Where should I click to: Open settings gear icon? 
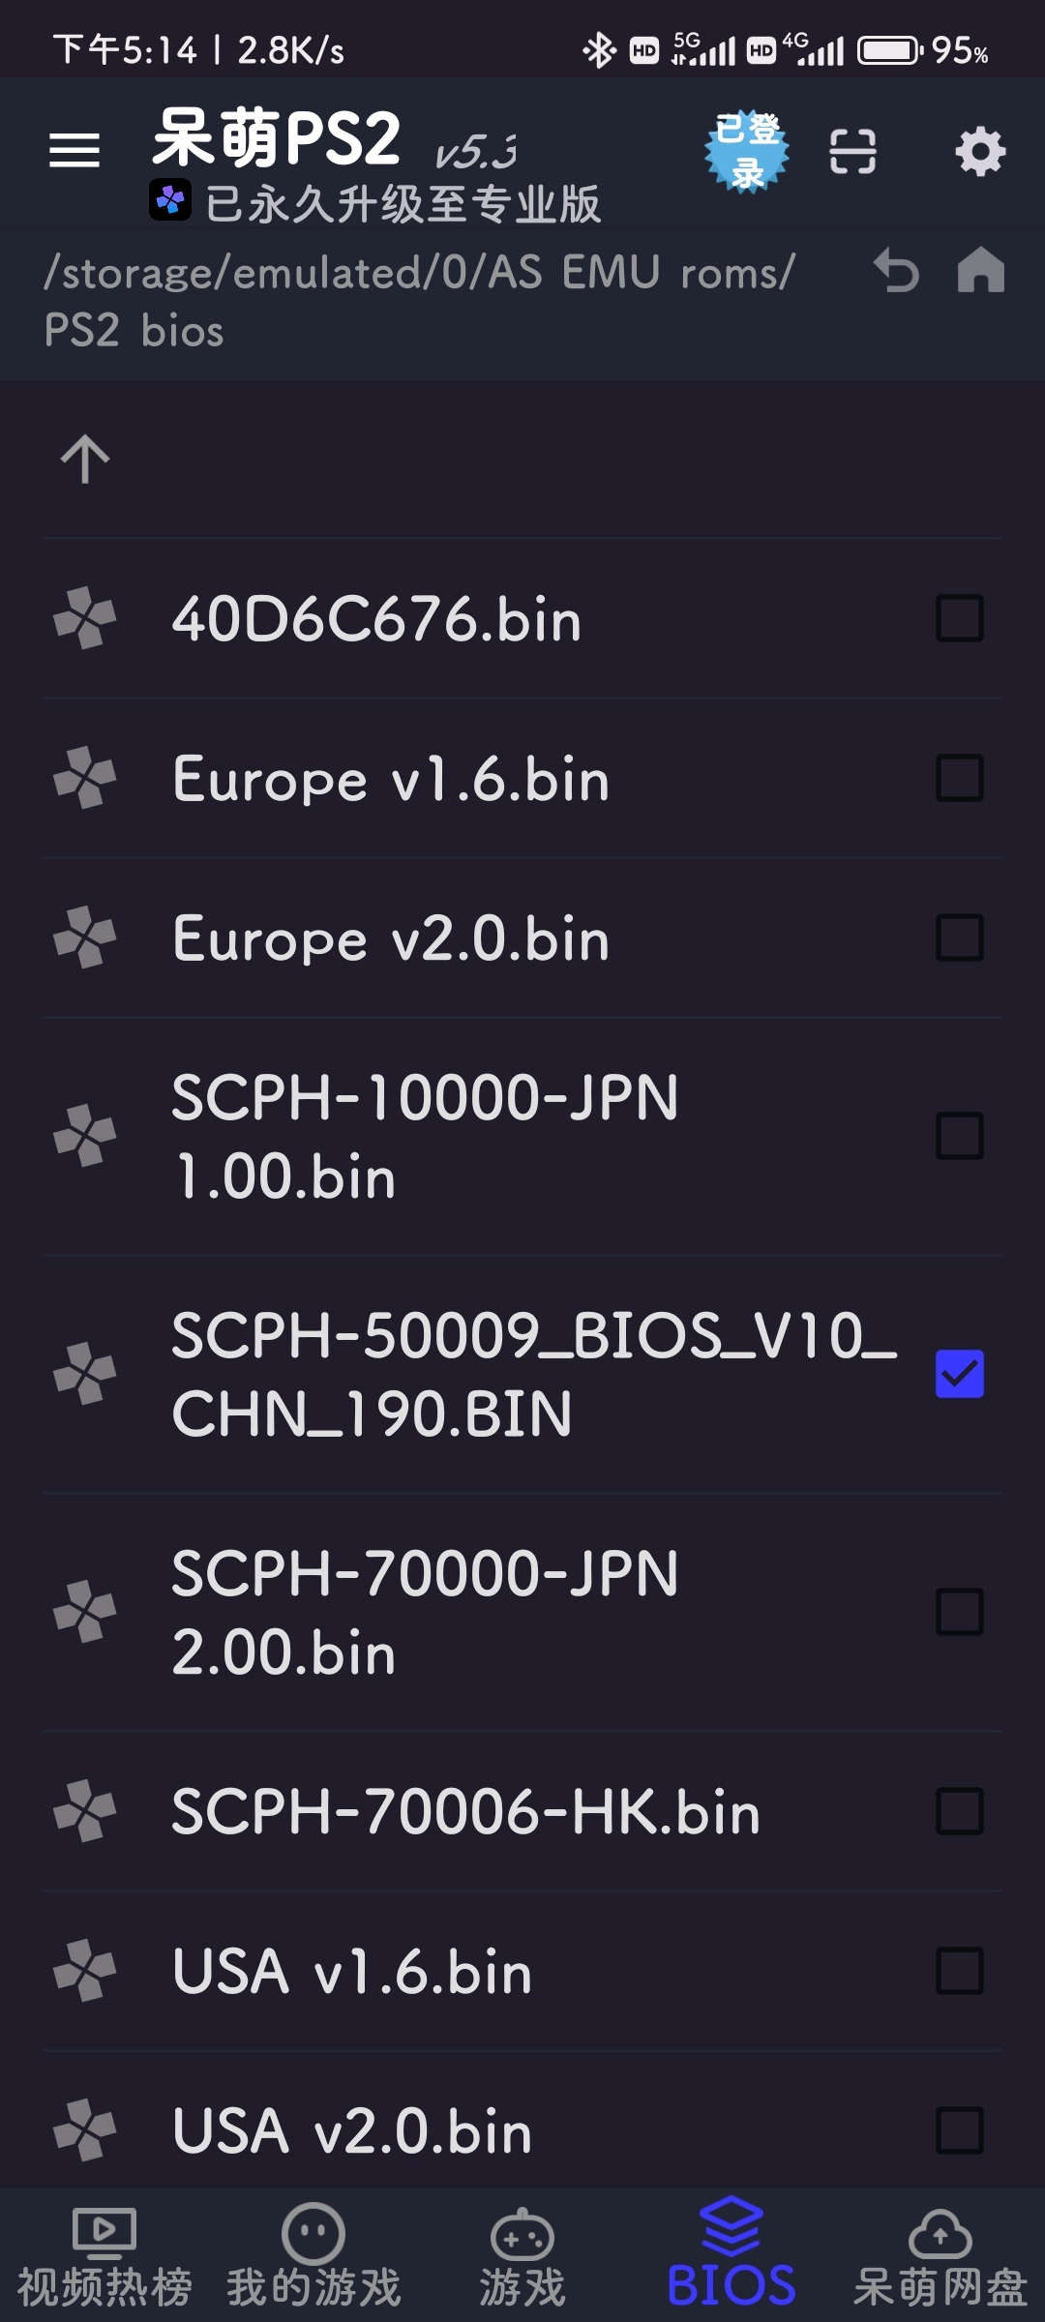point(980,151)
